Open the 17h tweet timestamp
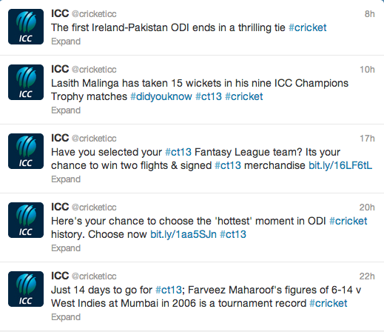This screenshot has height=332, width=384. tap(367, 139)
